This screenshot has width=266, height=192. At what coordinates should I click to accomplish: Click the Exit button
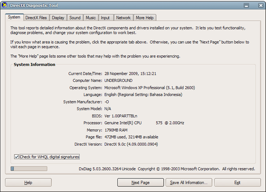point(237,182)
